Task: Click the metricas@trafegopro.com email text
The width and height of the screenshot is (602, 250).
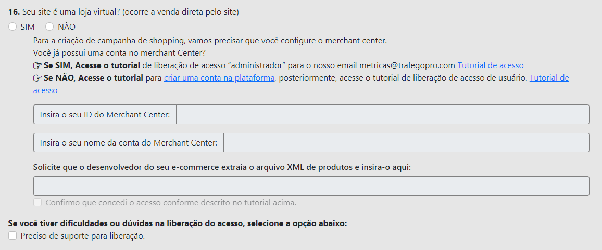Action: 407,65
